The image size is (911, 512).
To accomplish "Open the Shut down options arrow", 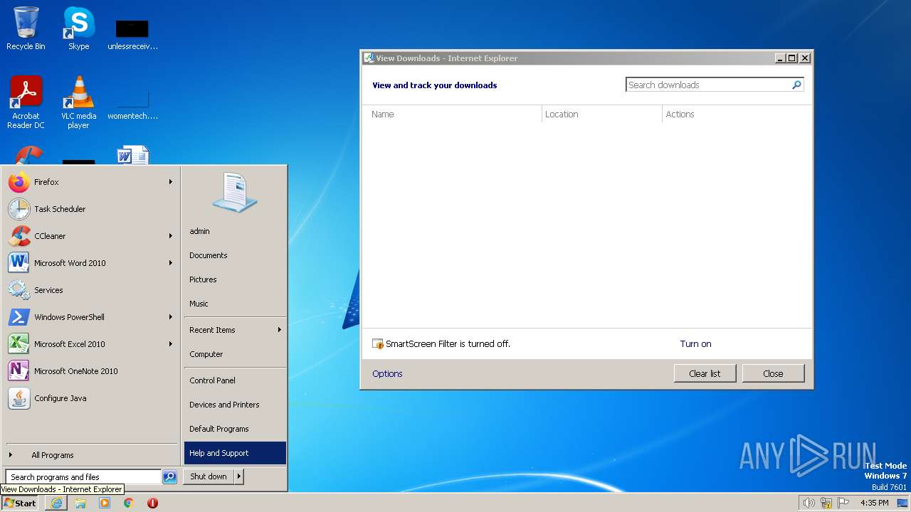I will pyautogui.click(x=239, y=476).
